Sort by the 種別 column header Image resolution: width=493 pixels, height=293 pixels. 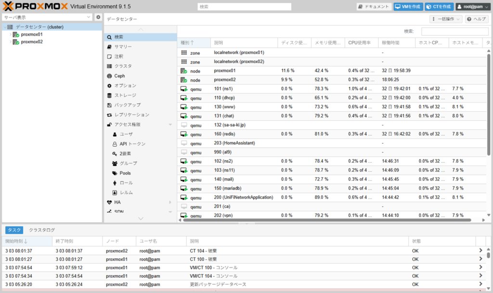pyautogui.click(x=188, y=43)
